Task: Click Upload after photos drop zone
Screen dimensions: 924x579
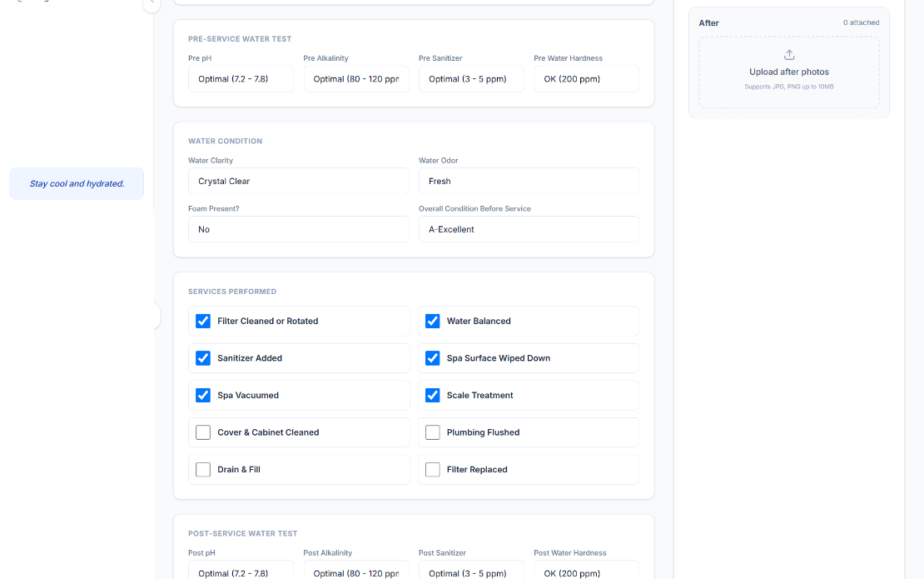Action: 789,72
